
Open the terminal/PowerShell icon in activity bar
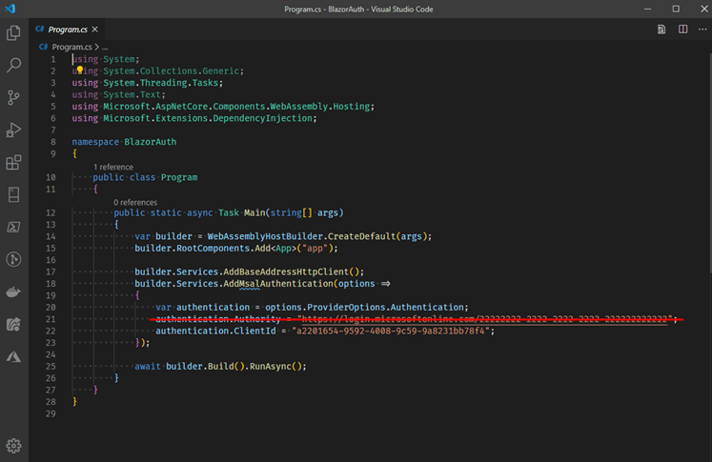point(13,227)
